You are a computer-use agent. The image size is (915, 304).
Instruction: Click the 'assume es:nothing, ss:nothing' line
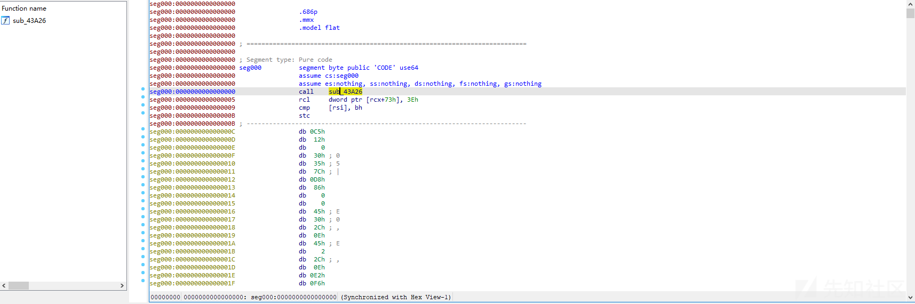click(x=420, y=84)
